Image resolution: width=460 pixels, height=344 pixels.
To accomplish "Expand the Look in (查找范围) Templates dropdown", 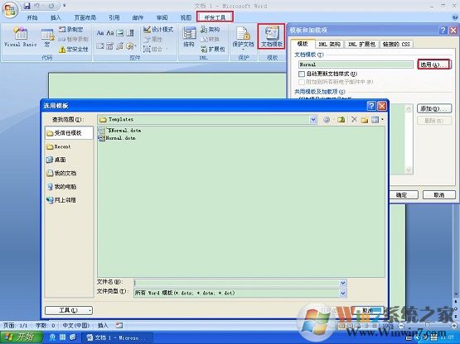I will tap(313, 119).
